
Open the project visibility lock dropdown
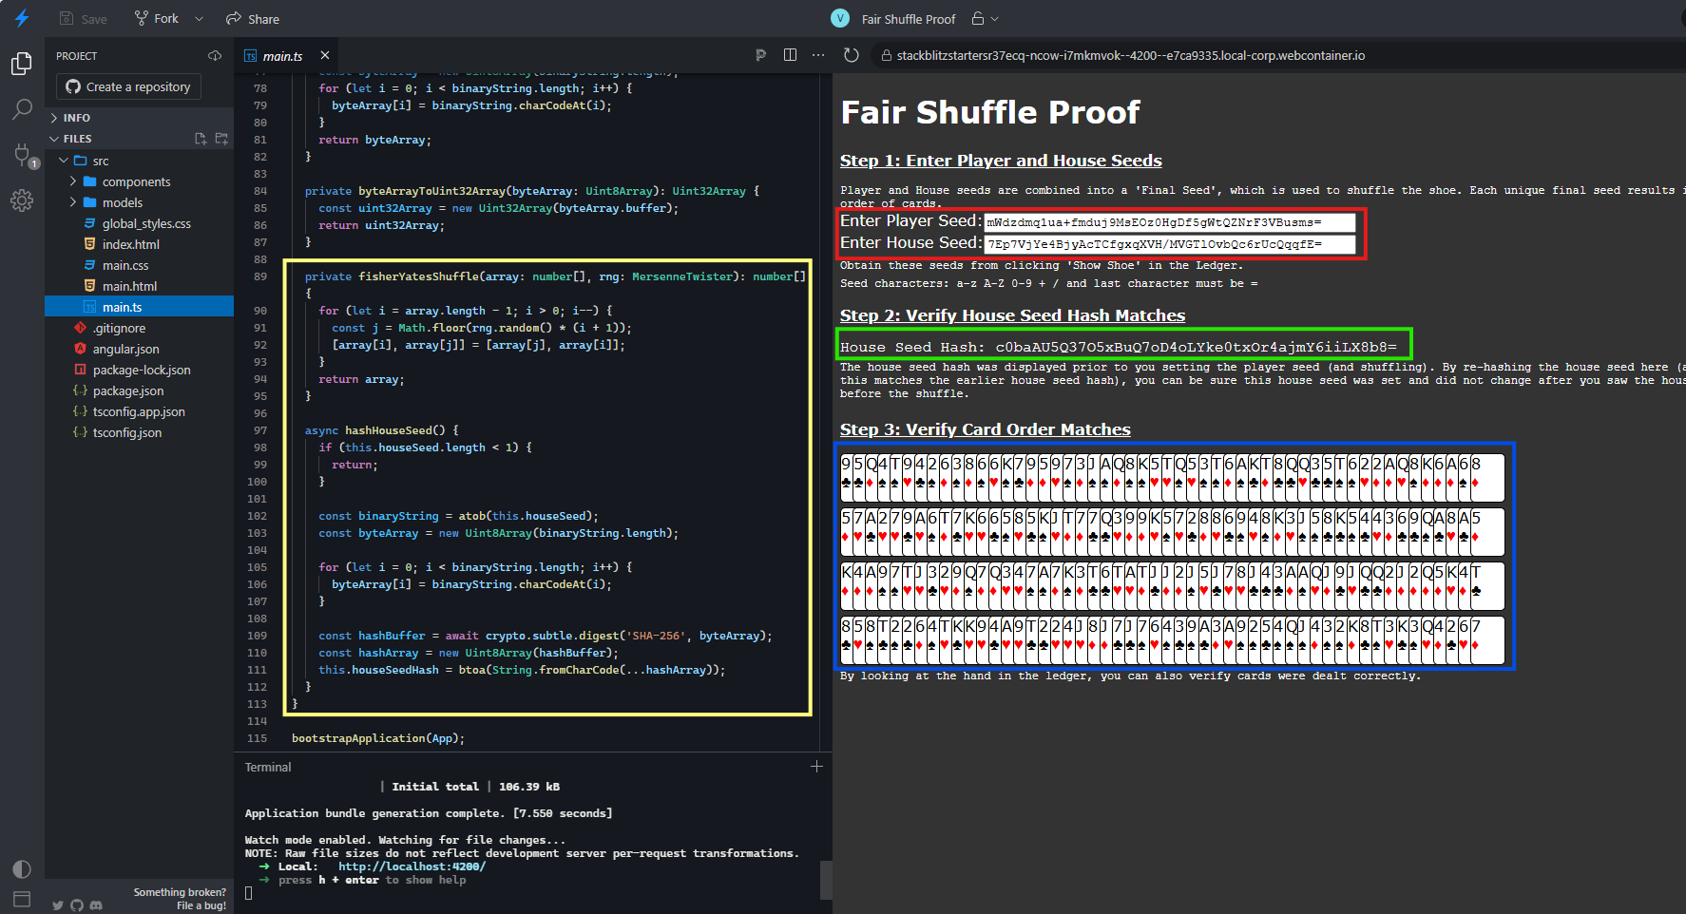986,19
